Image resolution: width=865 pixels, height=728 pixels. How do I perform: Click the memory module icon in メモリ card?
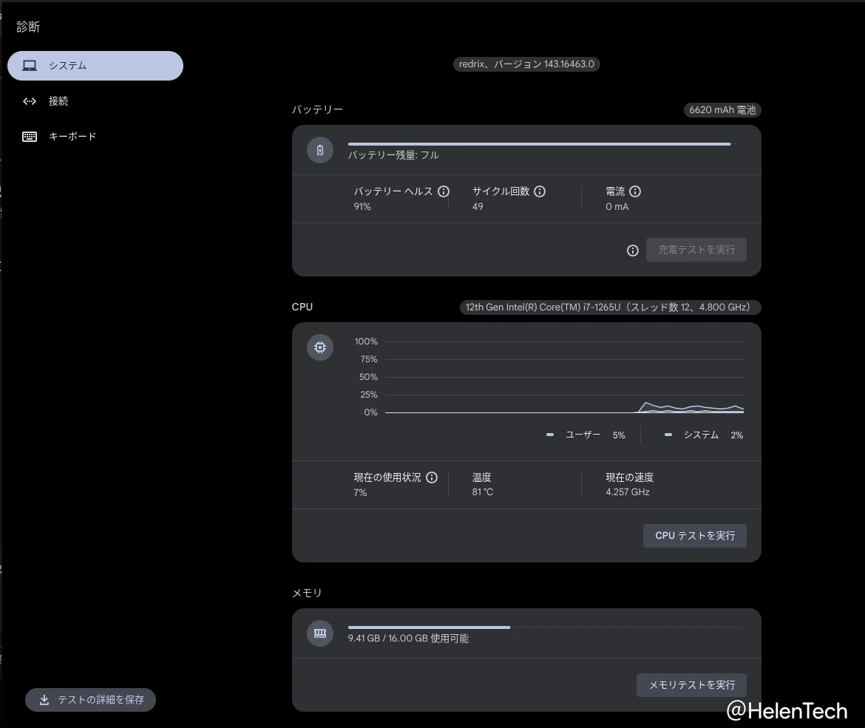tap(319, 633)
